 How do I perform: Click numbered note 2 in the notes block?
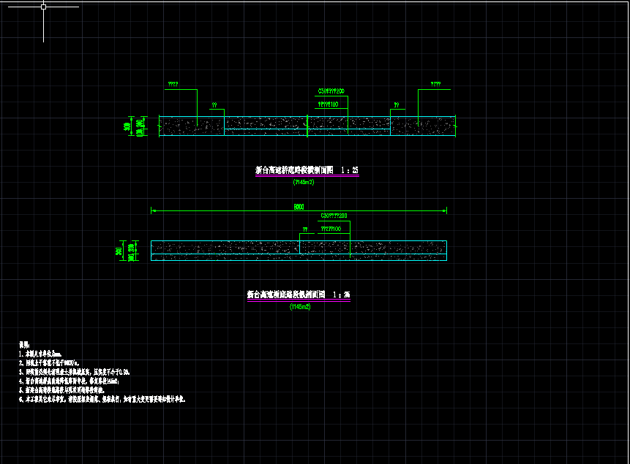[x=48, y=363]
